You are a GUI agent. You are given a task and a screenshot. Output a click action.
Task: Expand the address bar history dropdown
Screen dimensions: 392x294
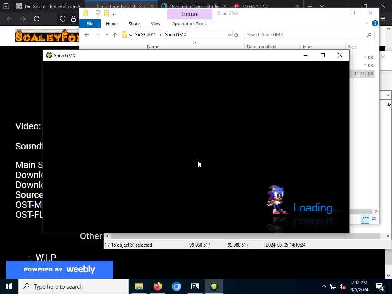pos(230,35)
